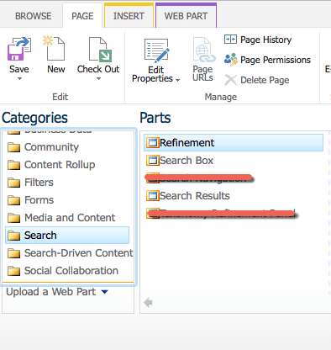Open the Upload a Web Part link
Viewport: 331px width, 350px height.
(x=50, y=292)
